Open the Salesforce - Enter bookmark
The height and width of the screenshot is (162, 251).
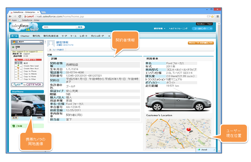click(x=30, y=20)
